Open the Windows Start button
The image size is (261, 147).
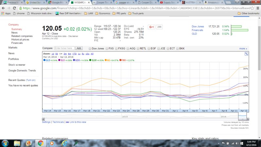[5, 143]
